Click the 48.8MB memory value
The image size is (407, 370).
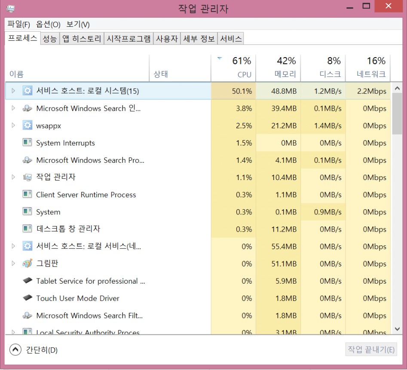(284, 91)
